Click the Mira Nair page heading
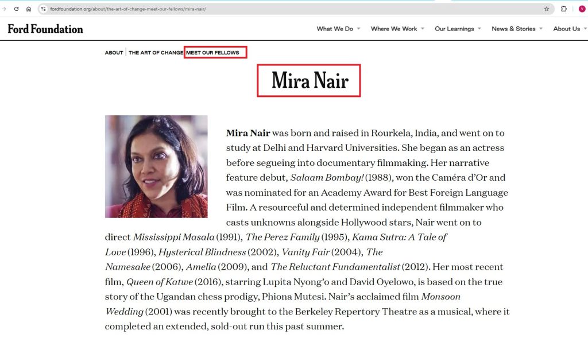Screen dimensions: 588x338 point(310,81)
